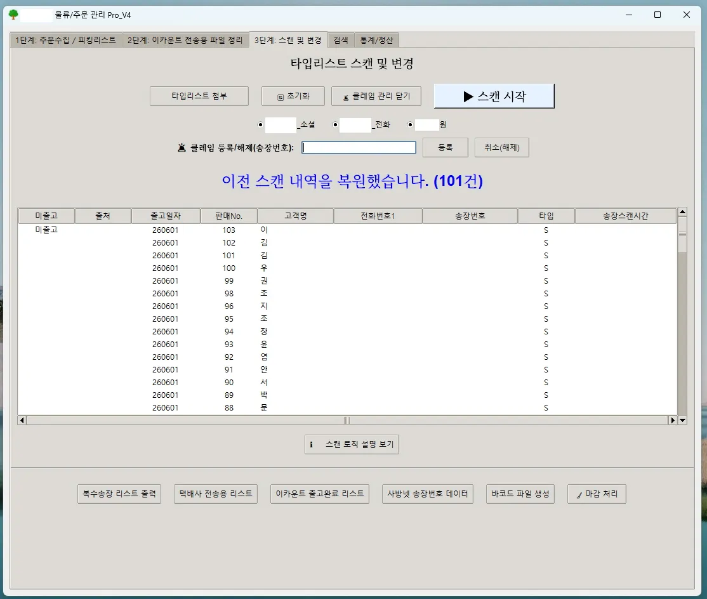Image resolution: width=707 pixels, height=599 pixels.
Task: Open the 검색 tab
Action: (341, 40)
